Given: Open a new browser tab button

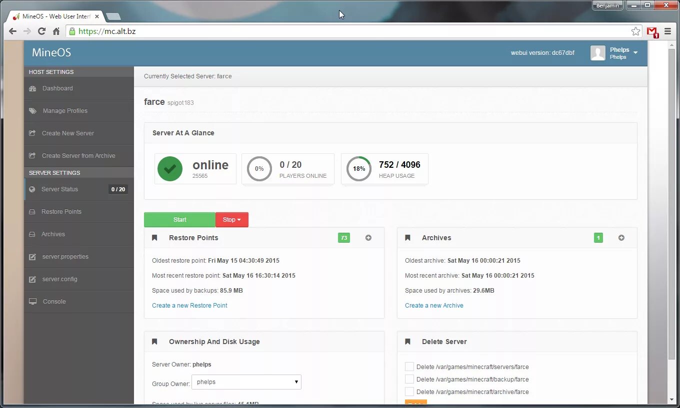Looking at the screenshot, I should coord(113,16).
